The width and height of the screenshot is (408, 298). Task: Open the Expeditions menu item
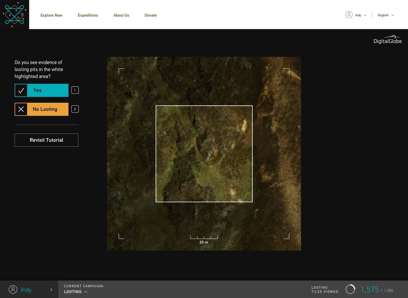88,15
